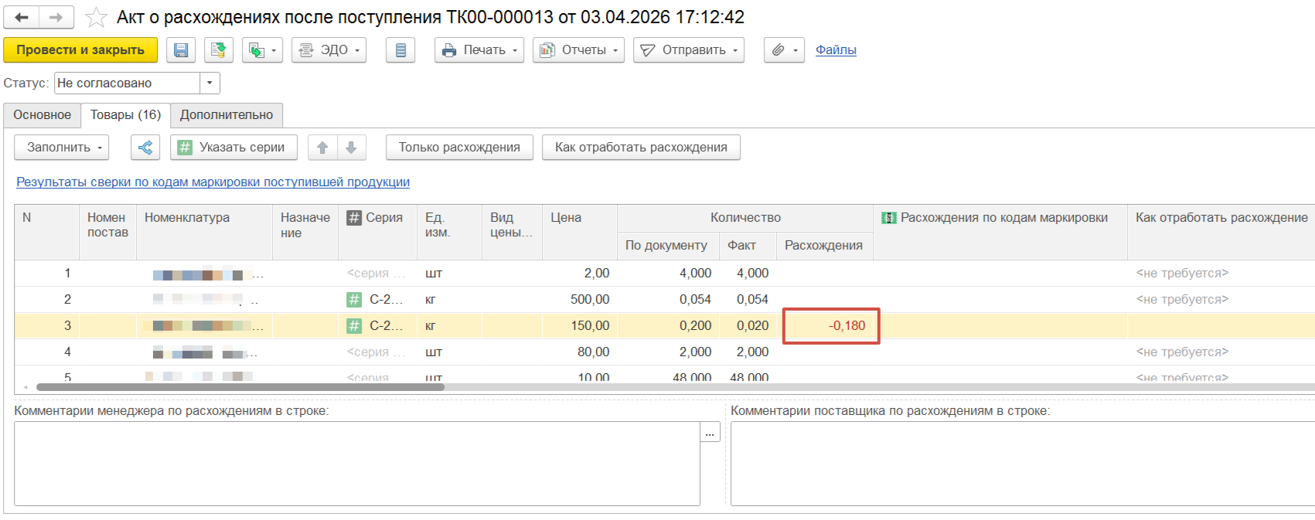This screenshot has height=520, width=1315.
Task: Click the supplier comments text field
Action: coord(1023,464)
